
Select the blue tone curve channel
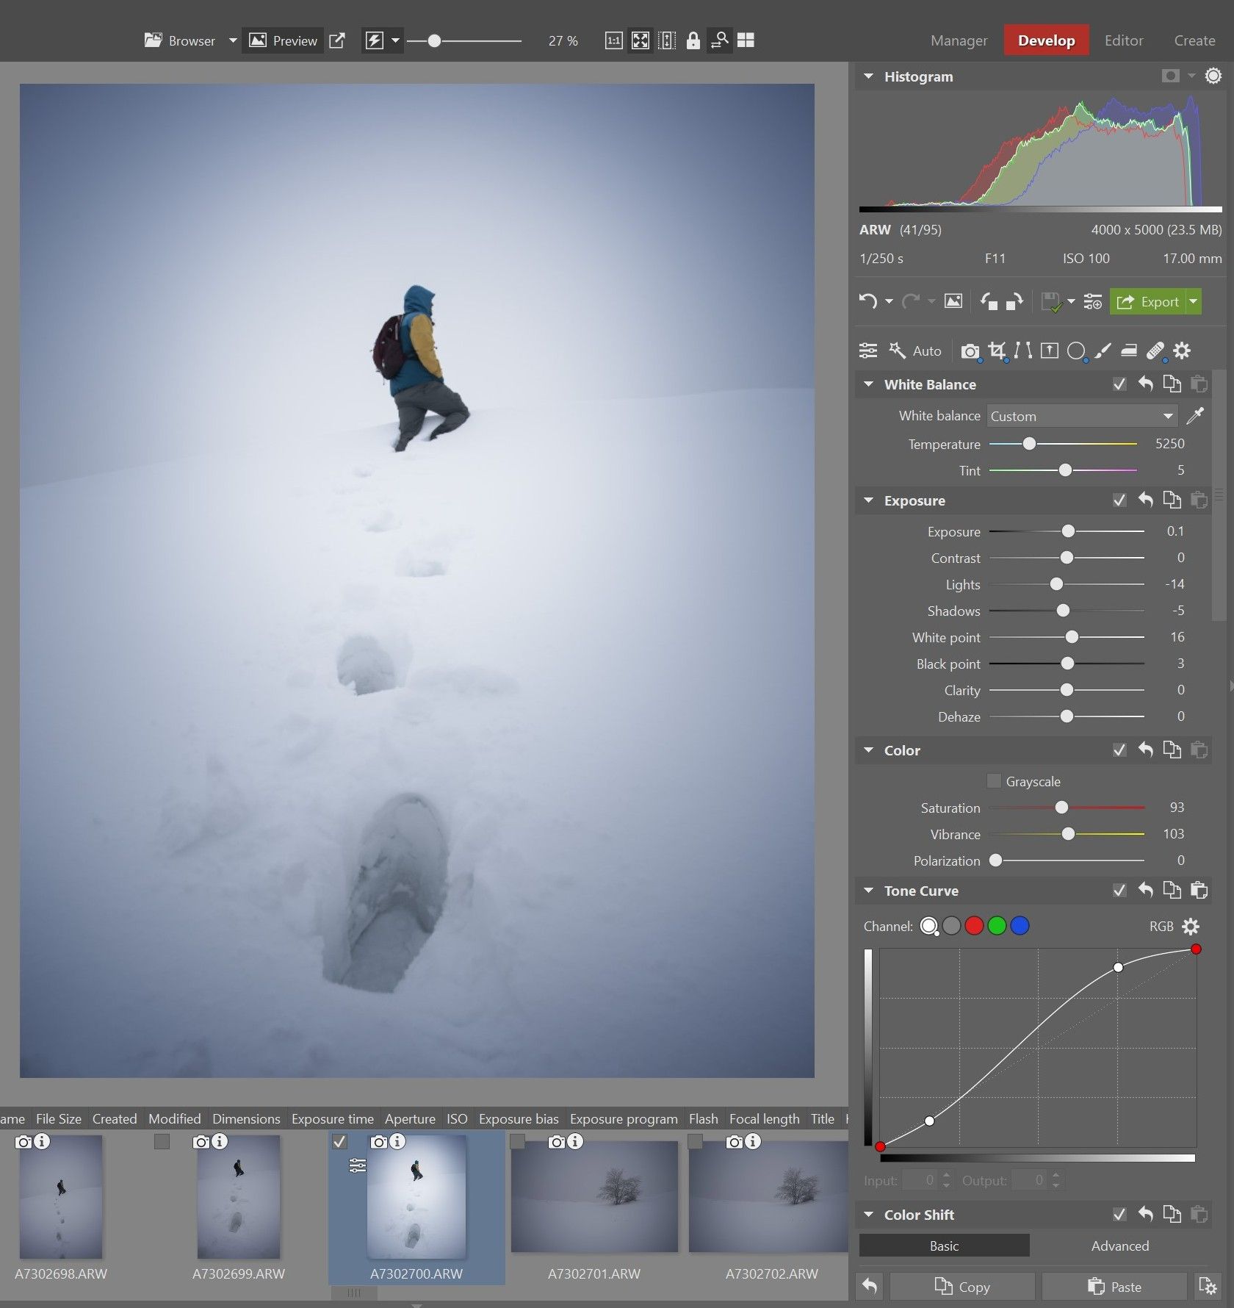1020,926
